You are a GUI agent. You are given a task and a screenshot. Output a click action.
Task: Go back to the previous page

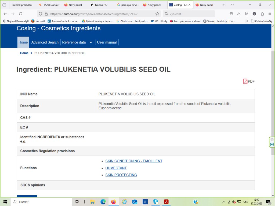pyautogui.click(x=5, y=14)
